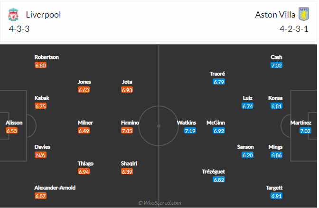Click Targett's 6.91 rating badge
319x208 pixels.
click(276, 196)
